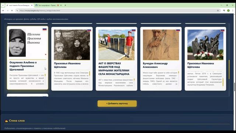Screen dimensions: 236x133
Task: View site information icon in address bar
Action: point(17,11)
